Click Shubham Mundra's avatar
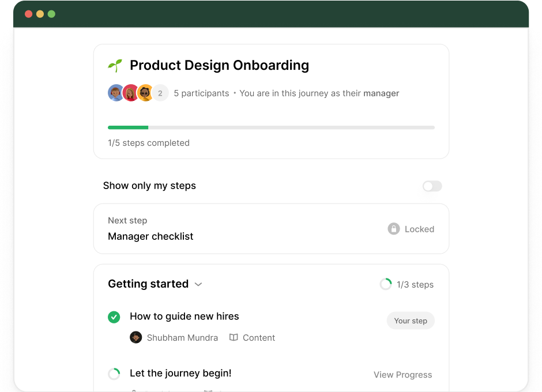 pos(136,338)
